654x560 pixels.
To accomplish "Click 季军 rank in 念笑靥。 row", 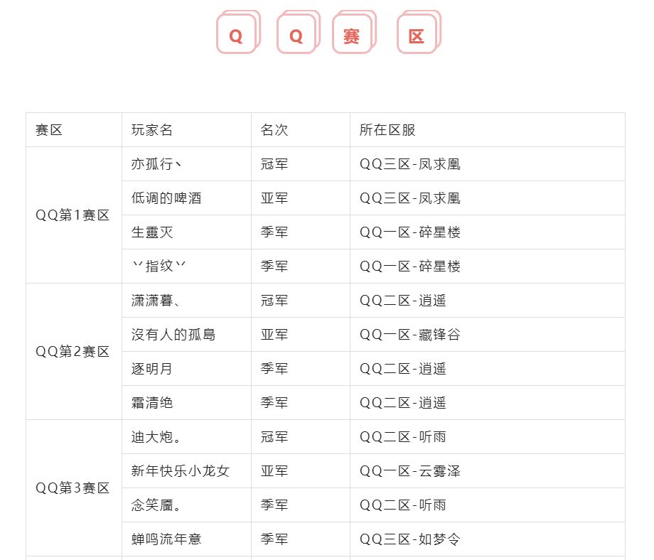I will 274,505.
